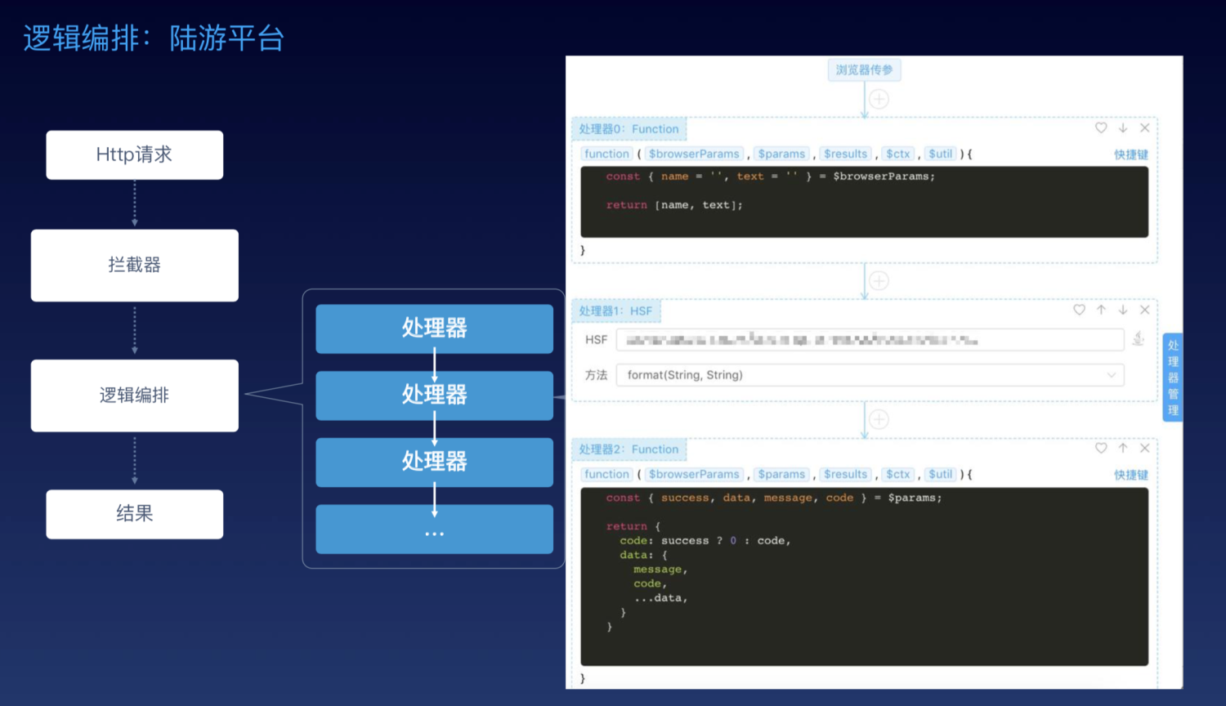The width and height of the screenshot is (1226, 706).
Task: Remove 处理器0 using its X icon
Action: tap(1145, 127)
